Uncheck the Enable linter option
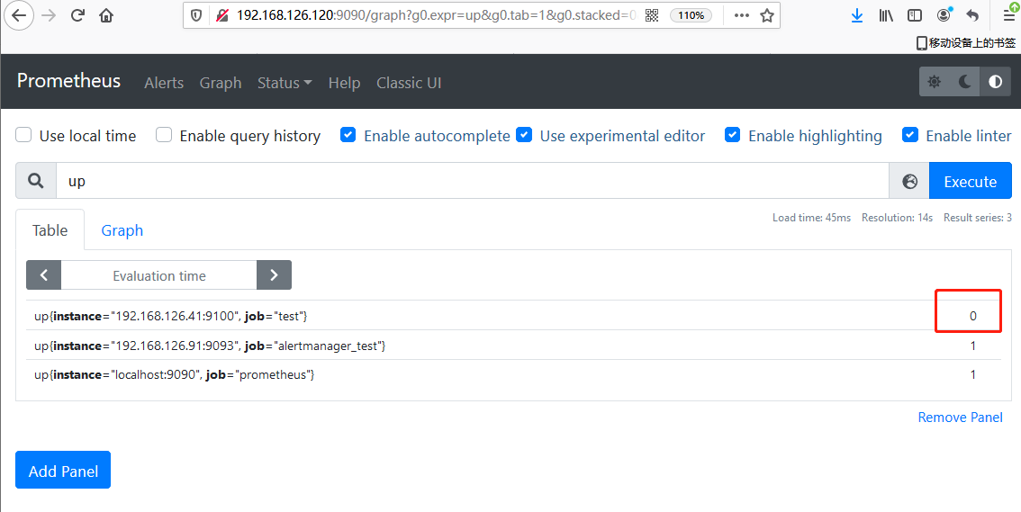1021x512 pixels. (909, 135)
